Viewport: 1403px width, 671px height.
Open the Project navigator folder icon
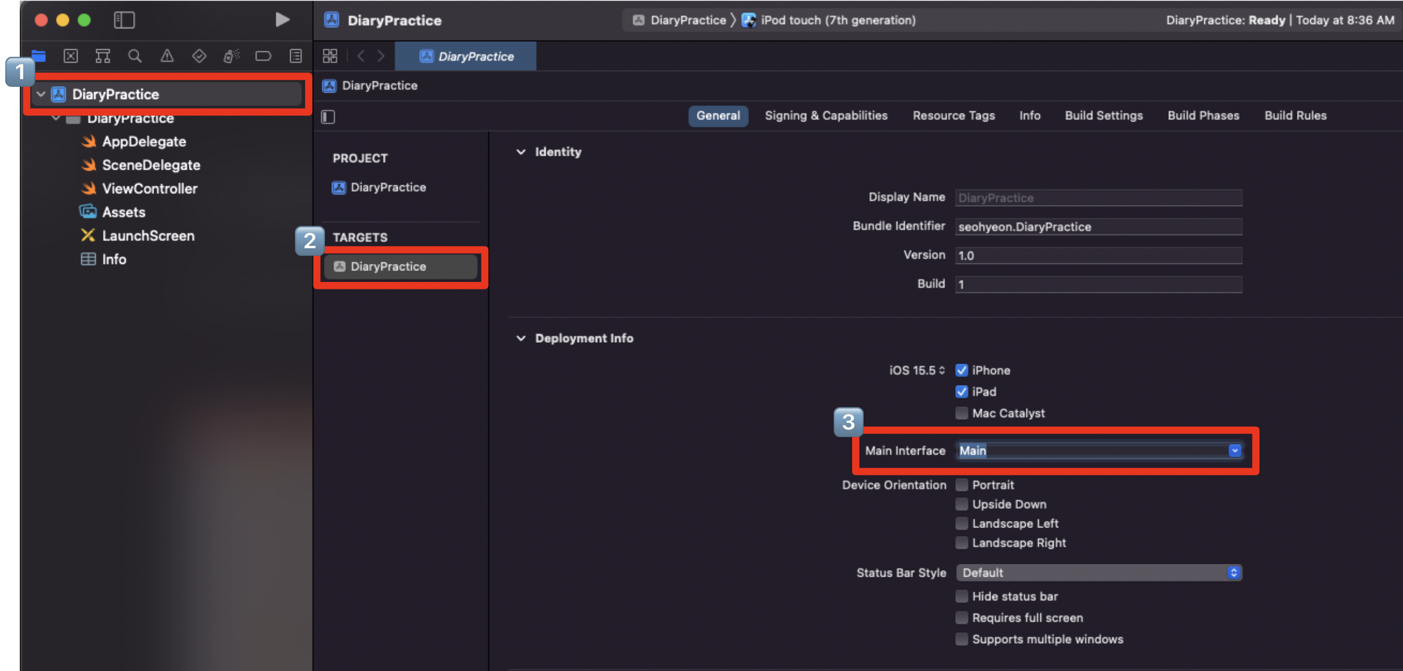pyautogui.click(x=39, y=56)
